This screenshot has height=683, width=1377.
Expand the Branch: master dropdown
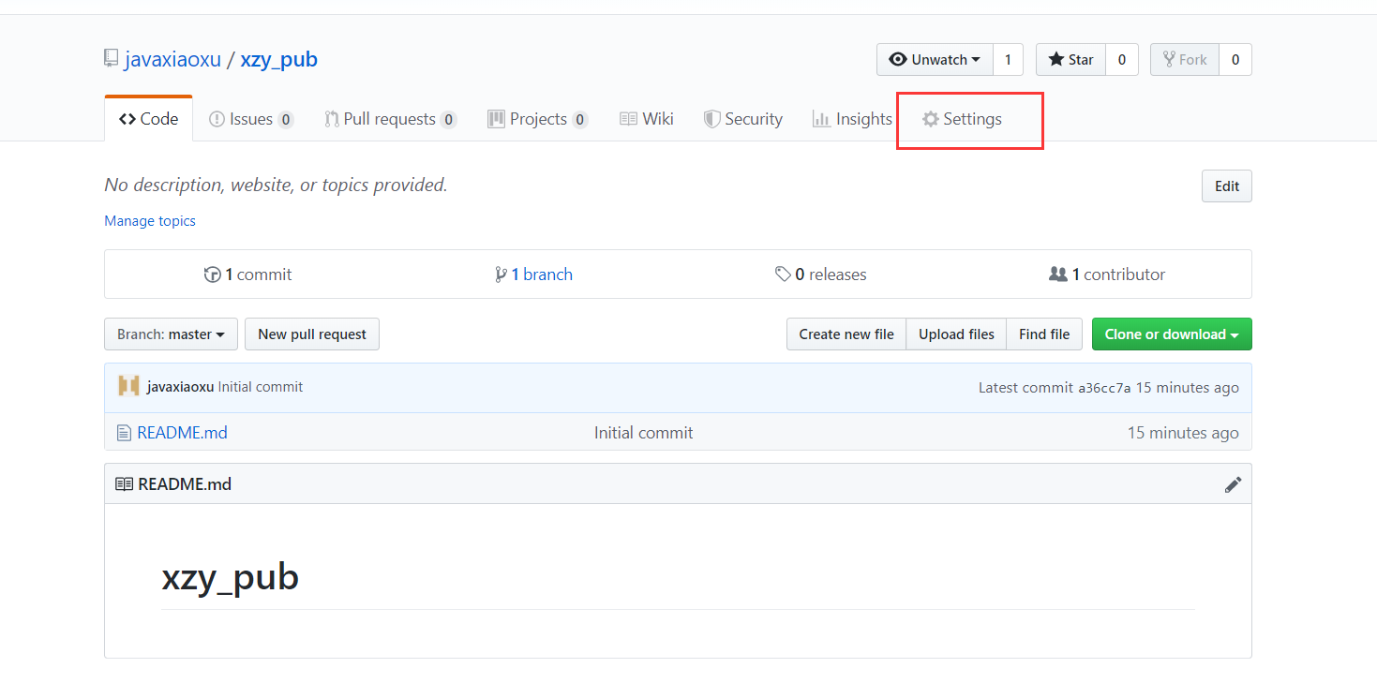click(x=171, y=334)
